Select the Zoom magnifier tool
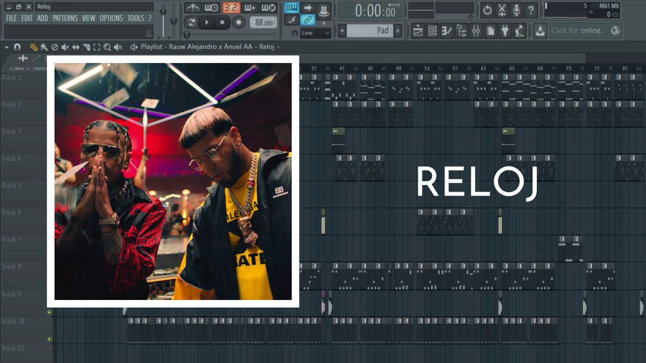The image size is (646, 363). (107, 48)
